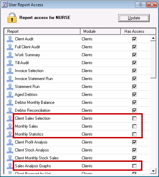Uncheck access for Full Client Audit
Screen dimensions: 159x177
(x=134, y=47)
